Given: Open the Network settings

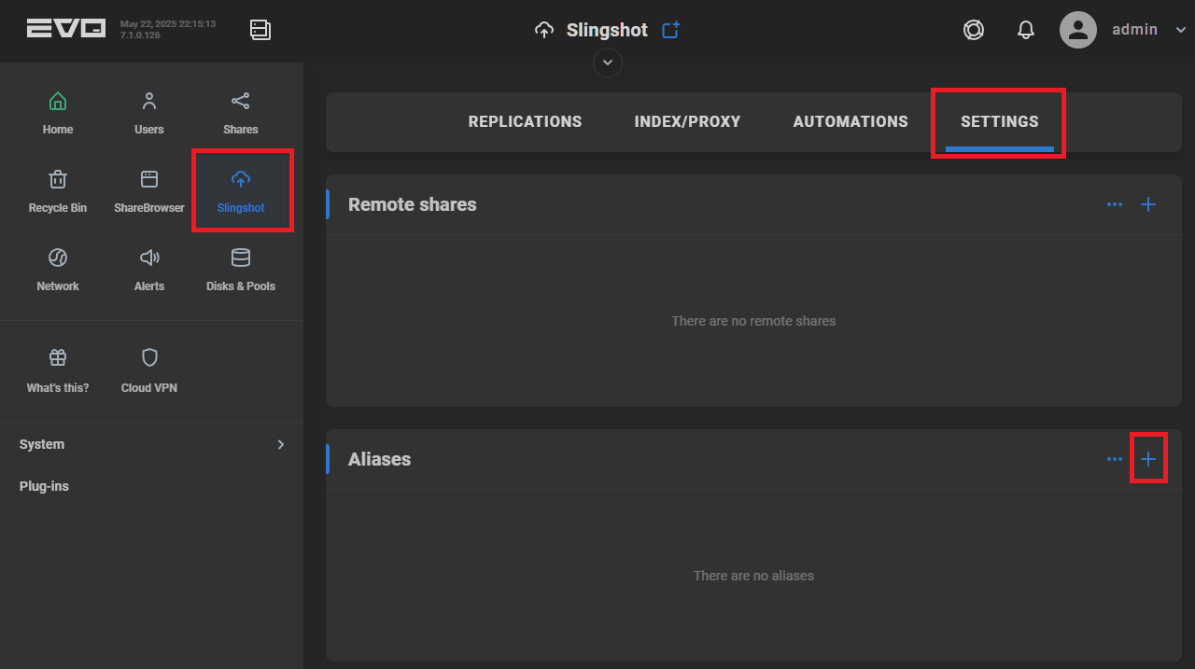Looking at the screenshot, I should (58, 269).
